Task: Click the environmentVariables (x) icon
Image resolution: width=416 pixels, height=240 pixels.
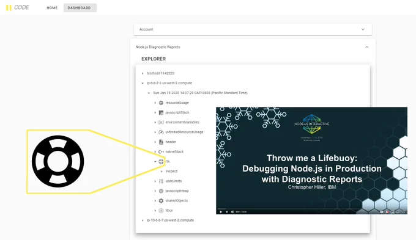Action: coord(161,122)
